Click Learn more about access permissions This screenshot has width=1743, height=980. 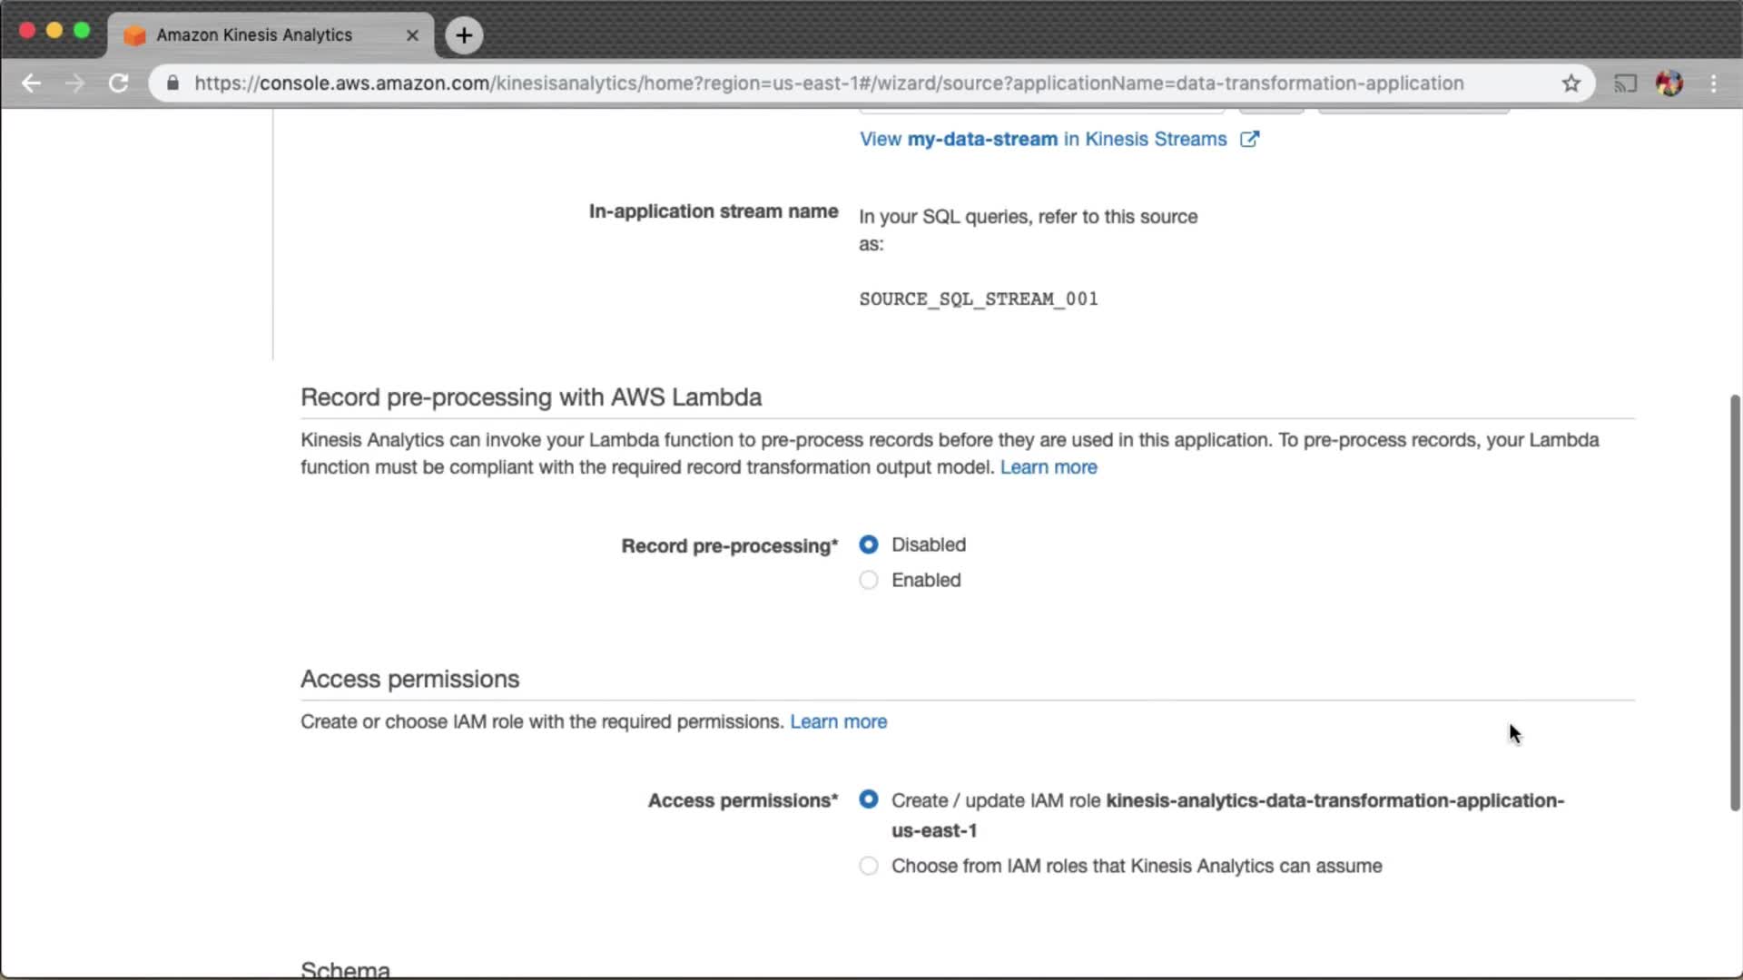(838, 721)
